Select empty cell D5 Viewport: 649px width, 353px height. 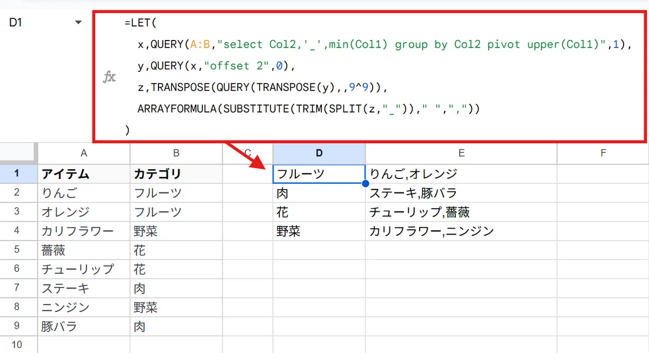(x=319, y=250)
